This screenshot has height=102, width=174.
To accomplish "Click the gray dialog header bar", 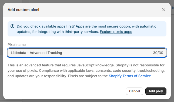I will [87, 10].
